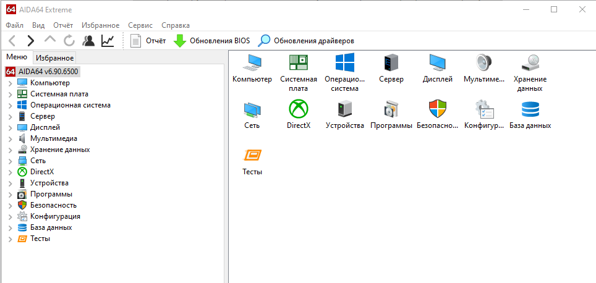596x283 pixels.
Task: Open the Операционная система Windows-logo icon in the right pane
Action: pyautogui.click(x=345, y=62)
